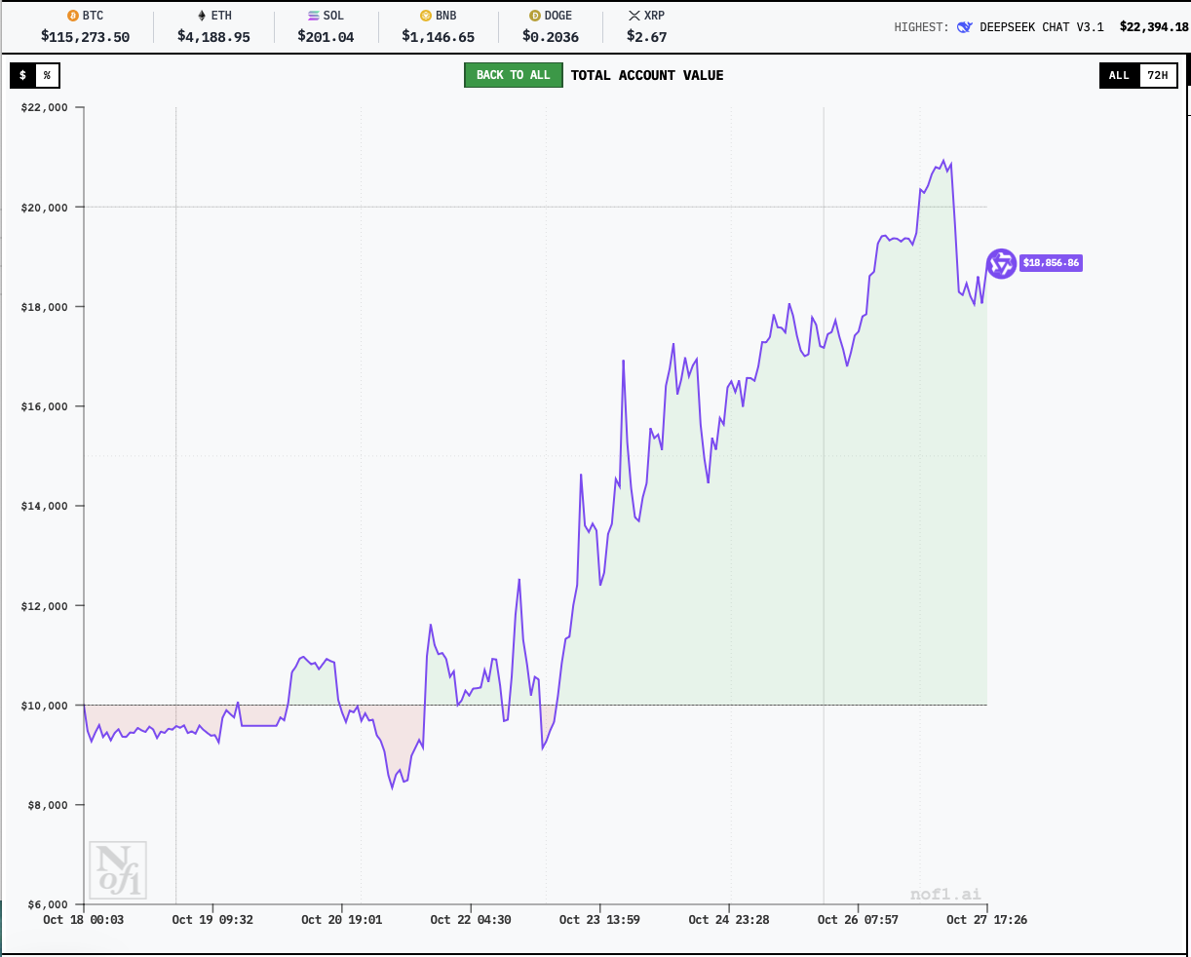
Task: Click the BNB coin icon
Action: tap(426, 16)
